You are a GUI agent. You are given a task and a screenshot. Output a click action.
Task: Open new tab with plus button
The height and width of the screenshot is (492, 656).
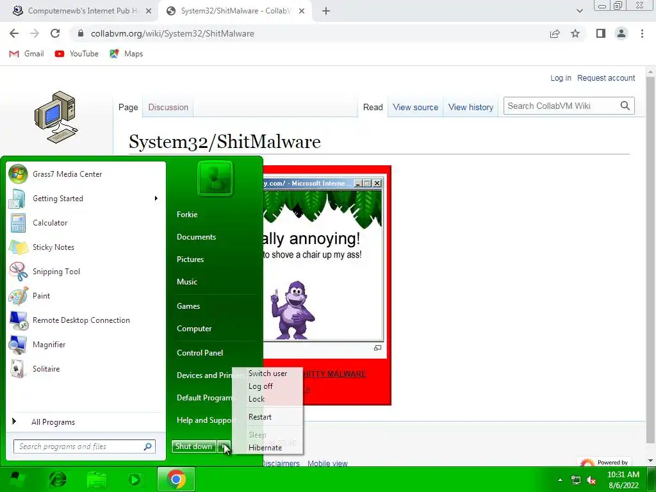pos(326,11)
